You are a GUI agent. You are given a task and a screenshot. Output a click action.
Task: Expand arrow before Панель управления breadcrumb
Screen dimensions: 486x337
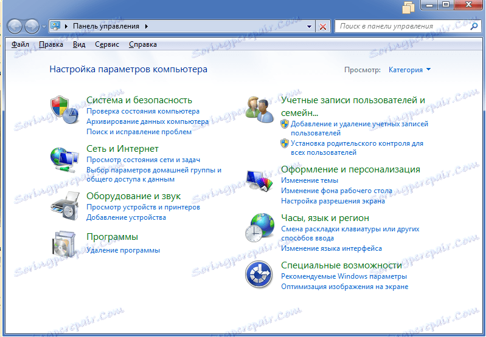(66, 26)
